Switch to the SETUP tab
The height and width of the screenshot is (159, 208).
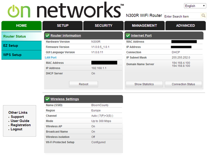pos(63,26)
